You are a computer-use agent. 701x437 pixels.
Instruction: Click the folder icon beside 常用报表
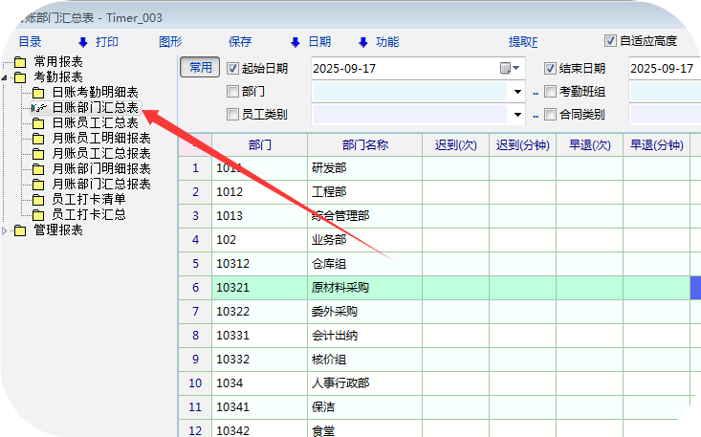pos(20,62)
